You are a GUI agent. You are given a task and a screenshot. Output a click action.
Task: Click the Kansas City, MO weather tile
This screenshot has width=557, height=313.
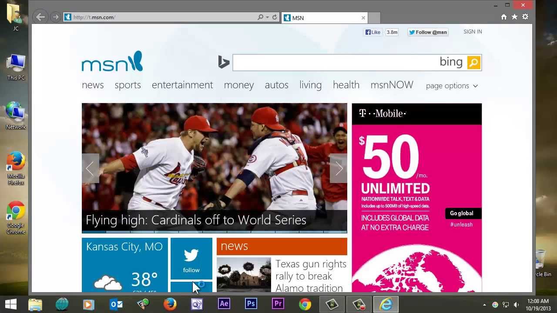point(125,265)
